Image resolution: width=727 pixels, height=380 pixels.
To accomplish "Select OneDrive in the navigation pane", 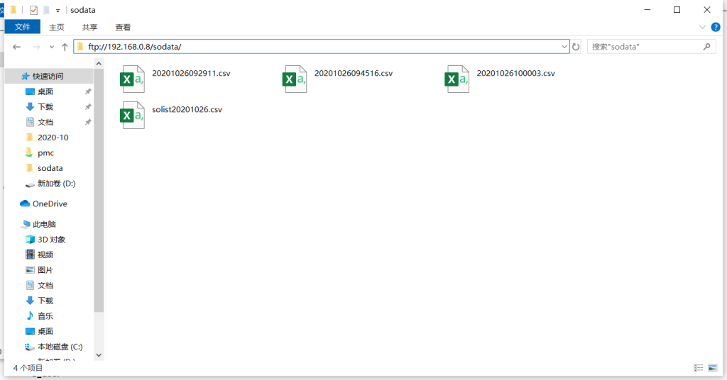I will point(49,203).
